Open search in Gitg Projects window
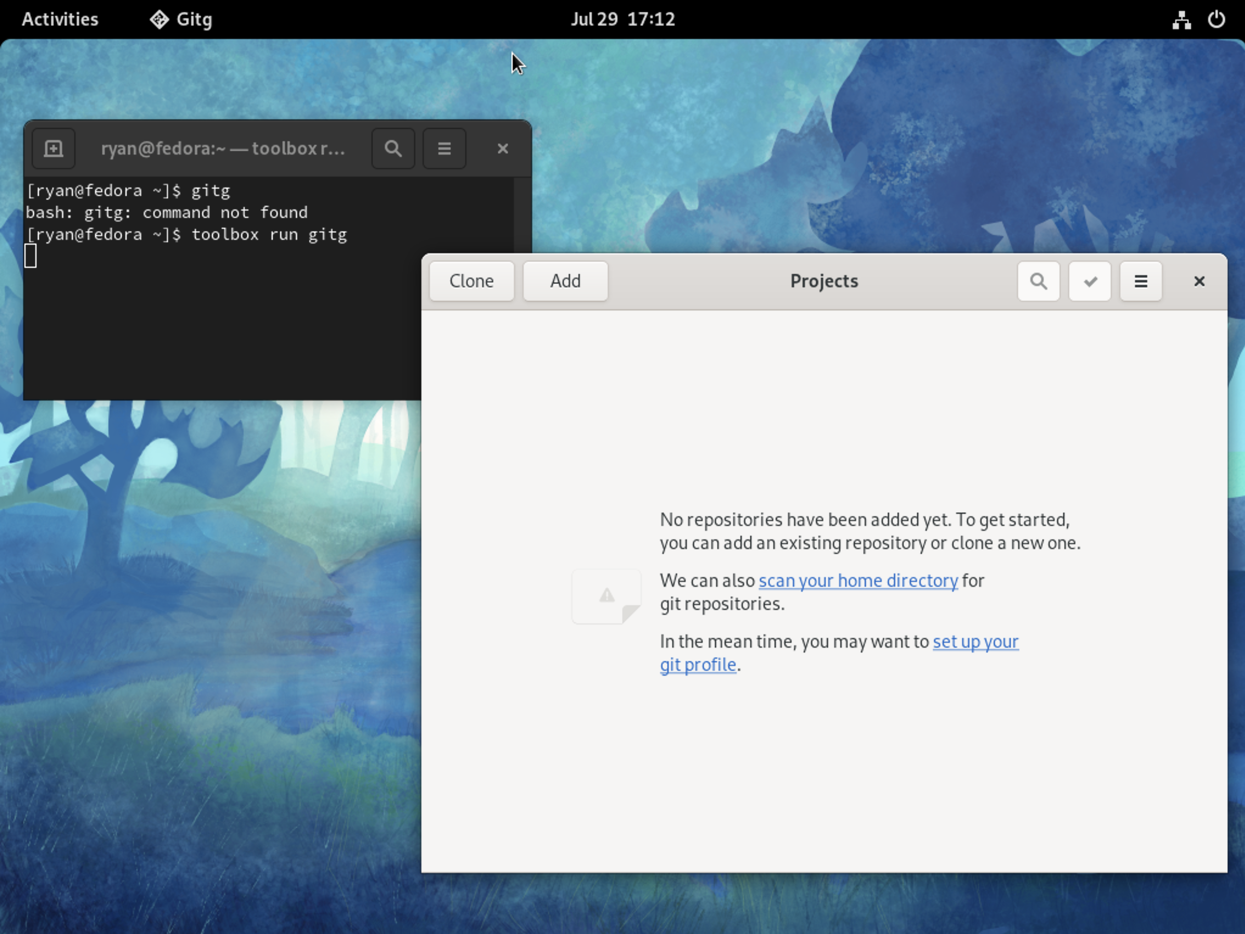 tap(1038, 281)
